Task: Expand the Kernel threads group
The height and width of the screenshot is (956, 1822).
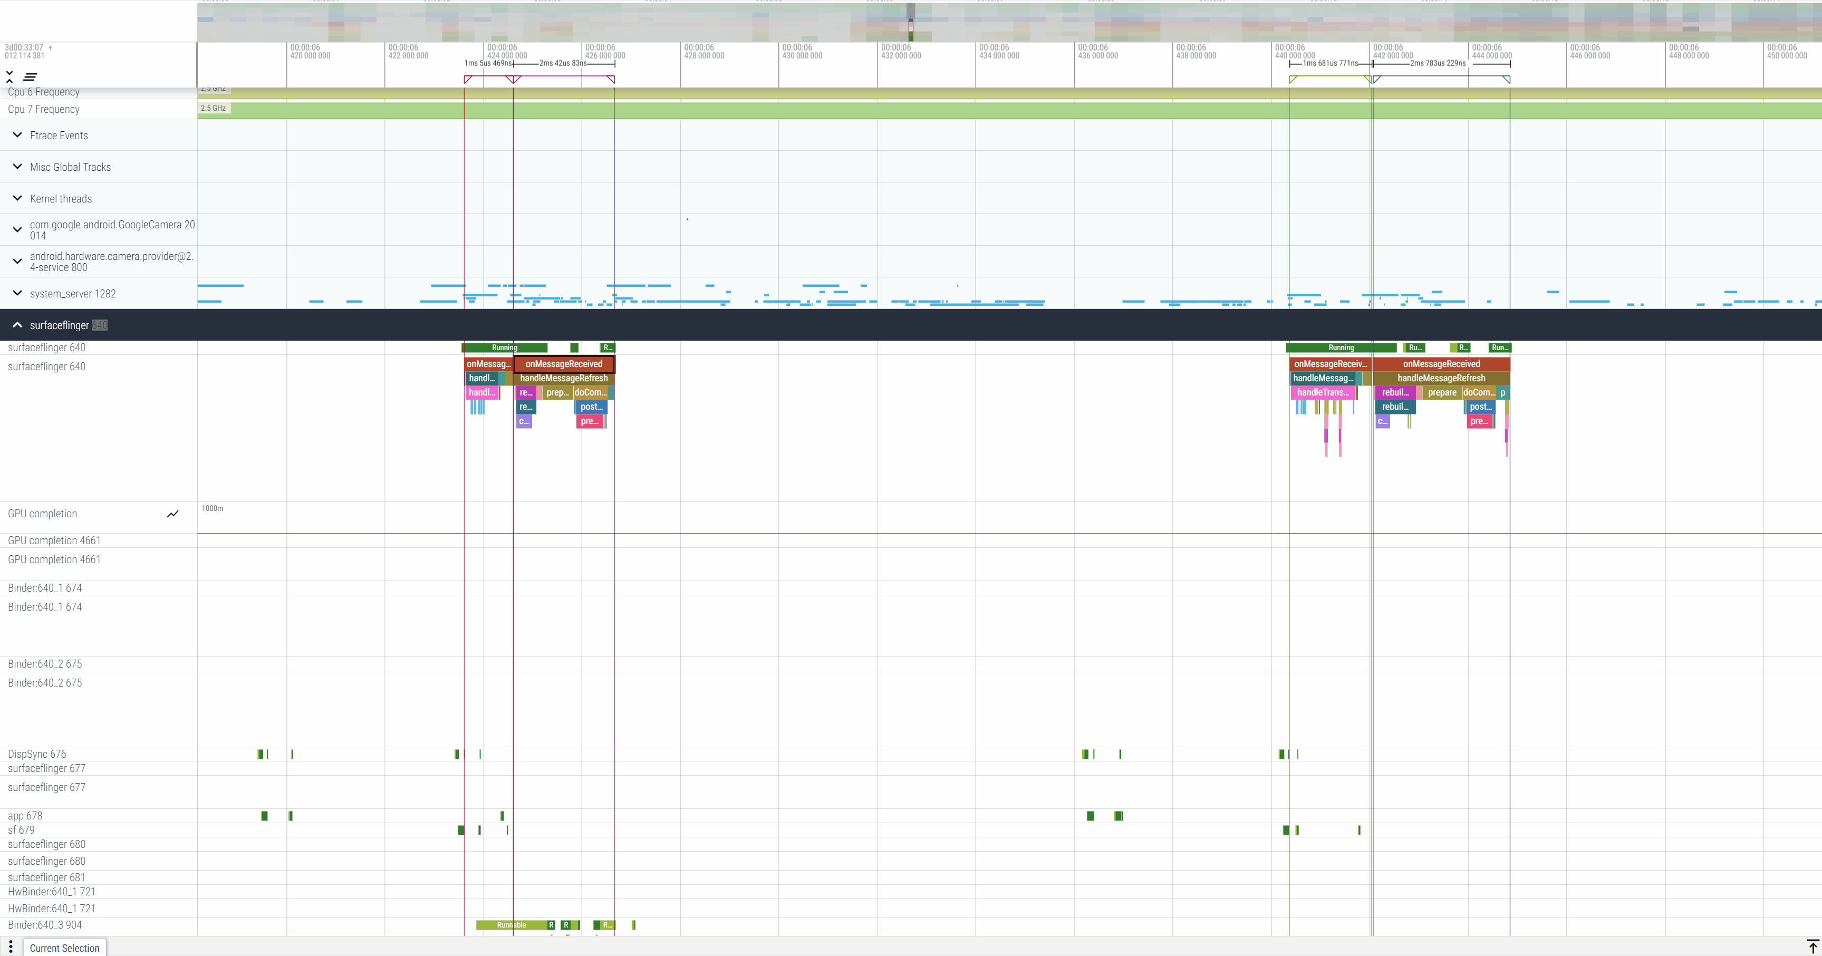Action: tap(18, 199)
